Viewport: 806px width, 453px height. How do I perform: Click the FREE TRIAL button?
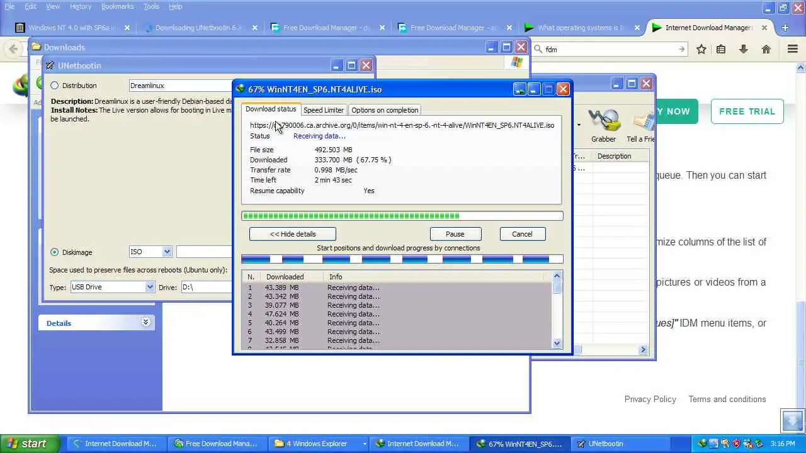(747, 111)
